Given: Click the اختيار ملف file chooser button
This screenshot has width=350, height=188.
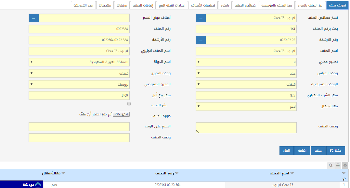Looking at the screenshot, I should (121, 114).
